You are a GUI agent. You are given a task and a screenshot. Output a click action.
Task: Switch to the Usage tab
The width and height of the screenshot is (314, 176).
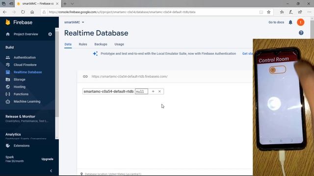coord(119,44)
